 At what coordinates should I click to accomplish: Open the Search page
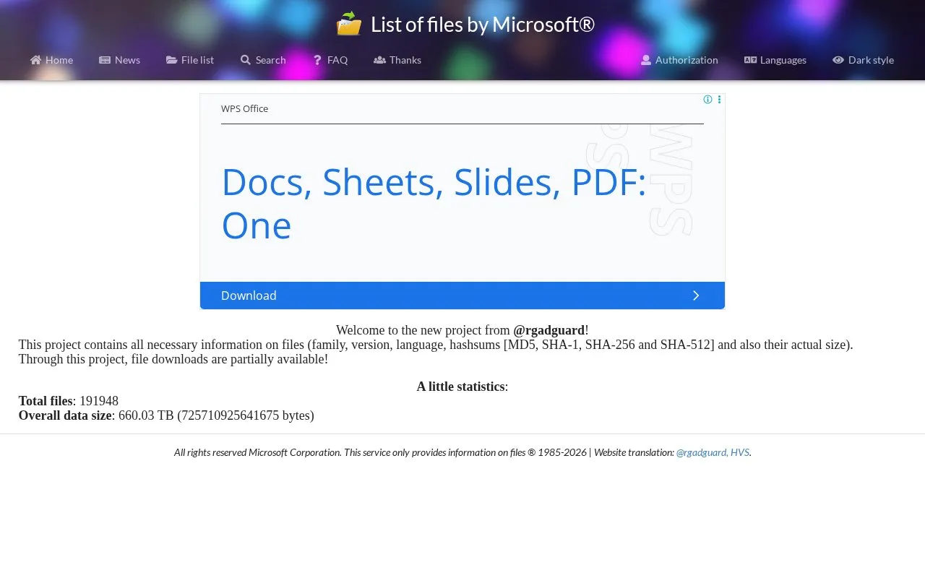[263, 60]
